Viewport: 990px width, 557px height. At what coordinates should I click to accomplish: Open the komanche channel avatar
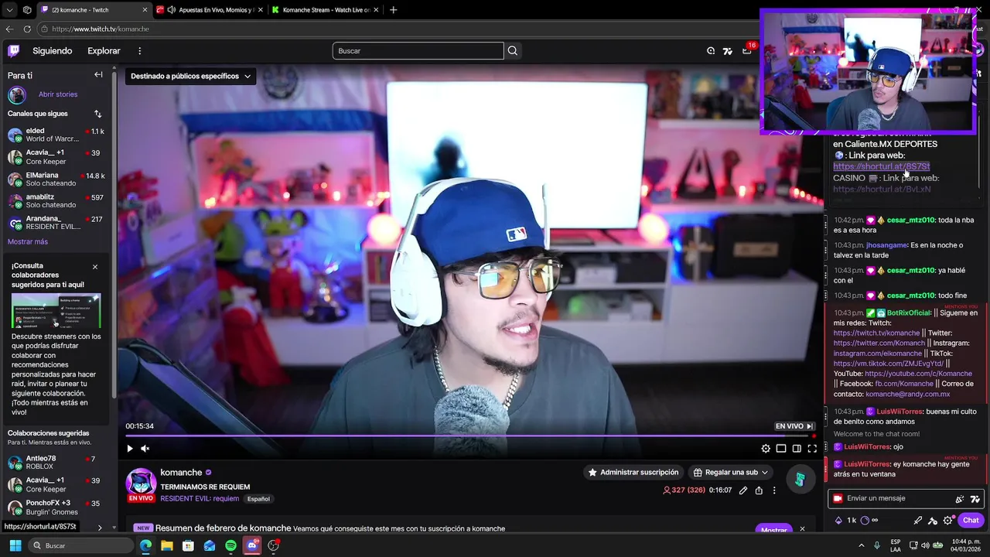pyautogui.click(x=141, y=482)
